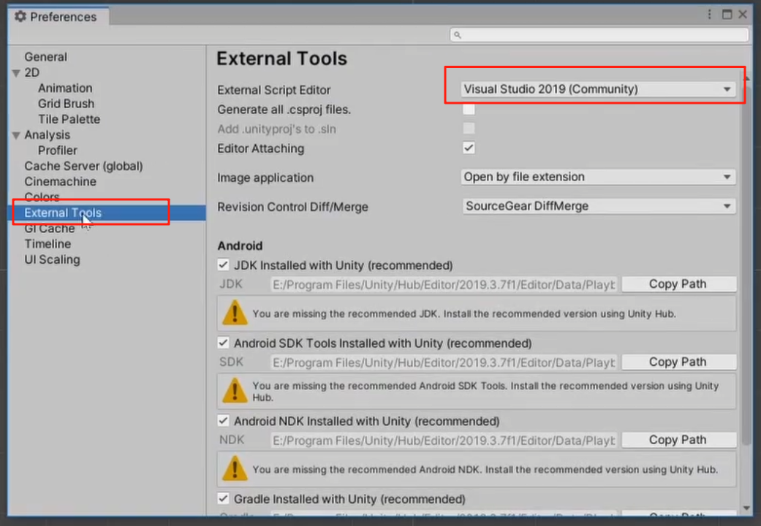This screenshot has height=526, width=761.
Task: Click the Preferences gear icon
Action: click(20, 17)
